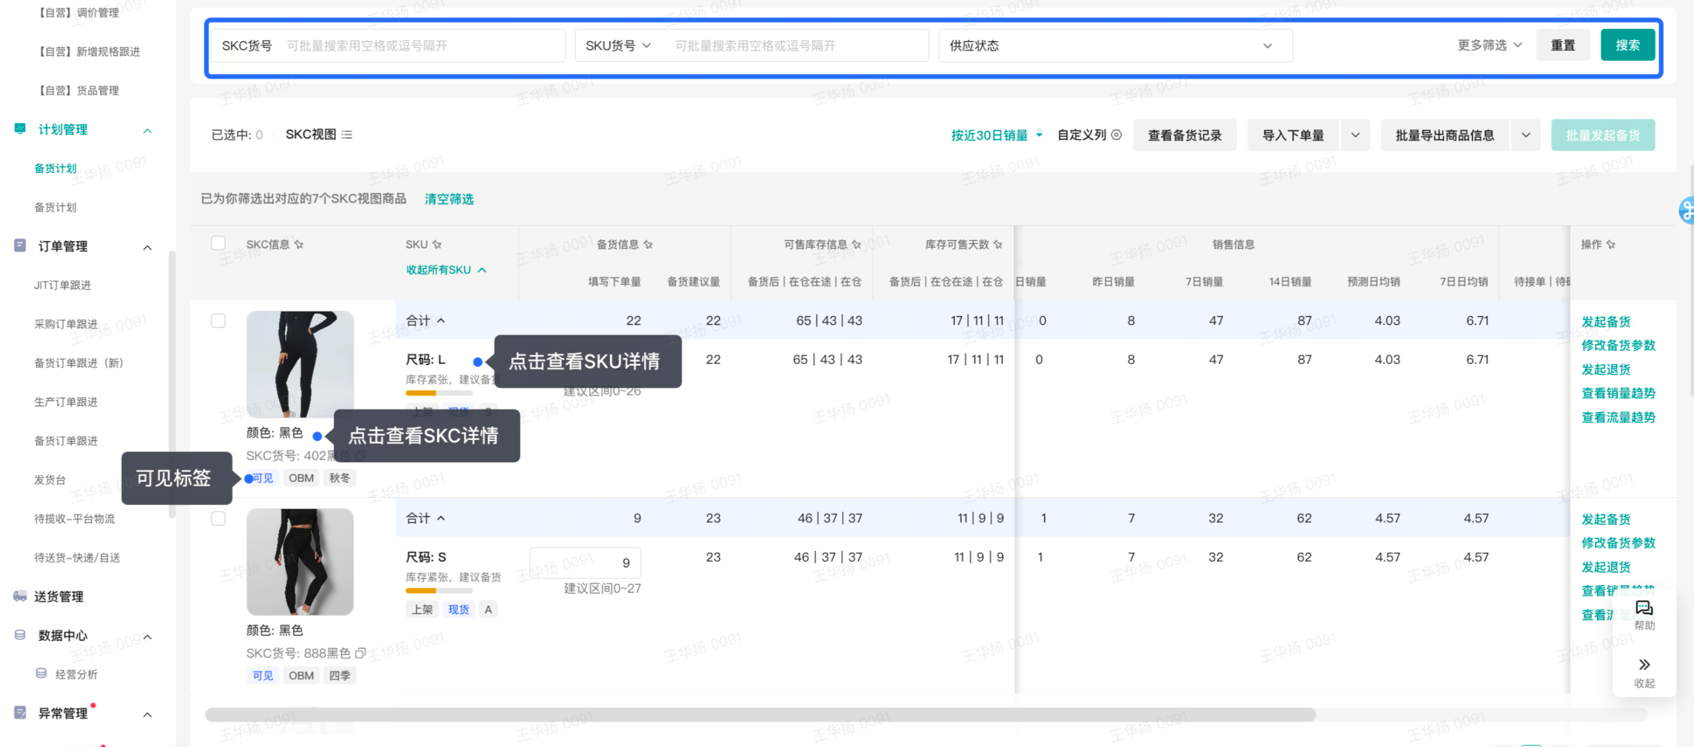
Task: Click 导入下单量 button
Action: pos(1293,135)
